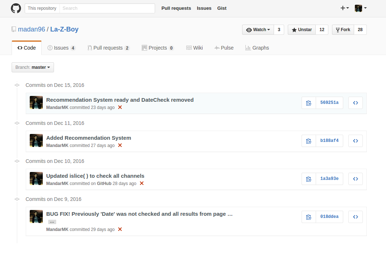Screen dimensions: 386x265
Task: Copy full SHA for commit b188af4
Action: pos(308,141)
